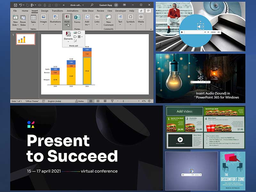Click English (India) language setting
256x192 pixels.
[x=54, y=100]
